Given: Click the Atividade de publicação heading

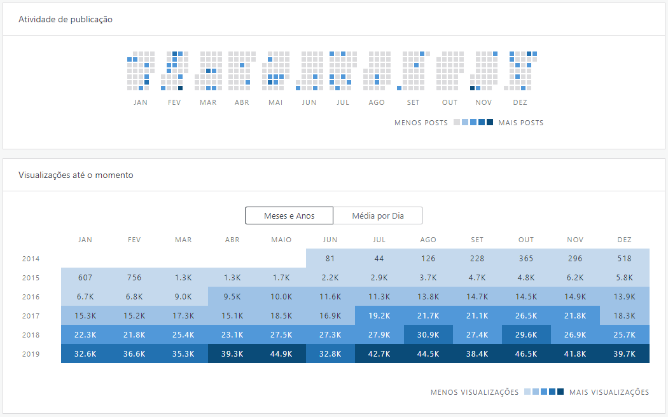Looking at the screenshot, I should tap(66, 19).
